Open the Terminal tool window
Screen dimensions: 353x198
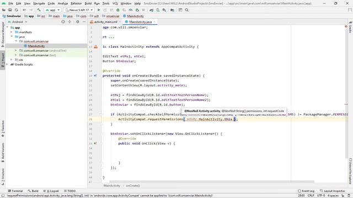pyautogui.click(x=15, y=191)
